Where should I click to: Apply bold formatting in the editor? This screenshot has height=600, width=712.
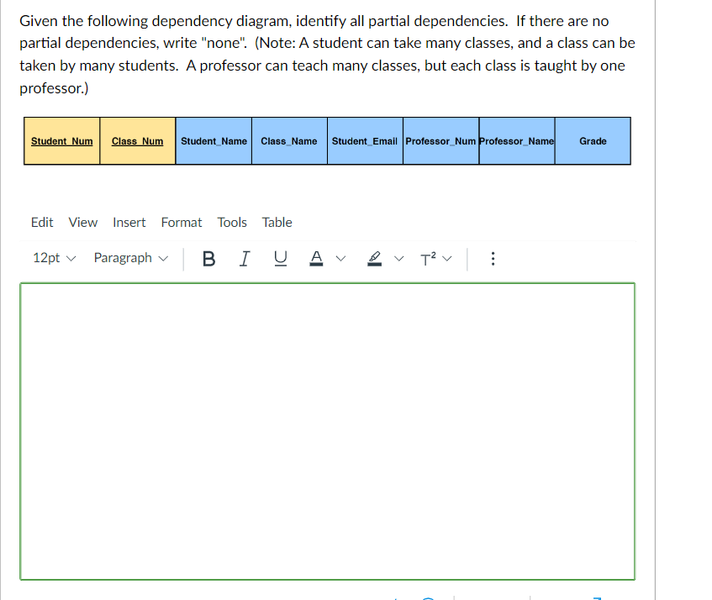(x=208, y=259)
